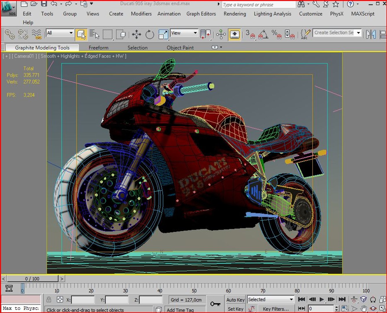Click the Open File folder icon
The image size is (387, 313).
34,4
